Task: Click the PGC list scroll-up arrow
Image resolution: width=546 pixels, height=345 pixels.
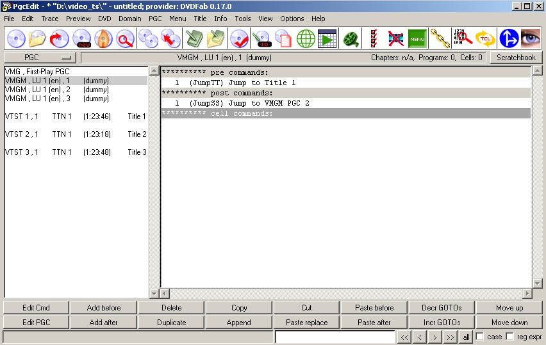Action: (x=154, y=70)
